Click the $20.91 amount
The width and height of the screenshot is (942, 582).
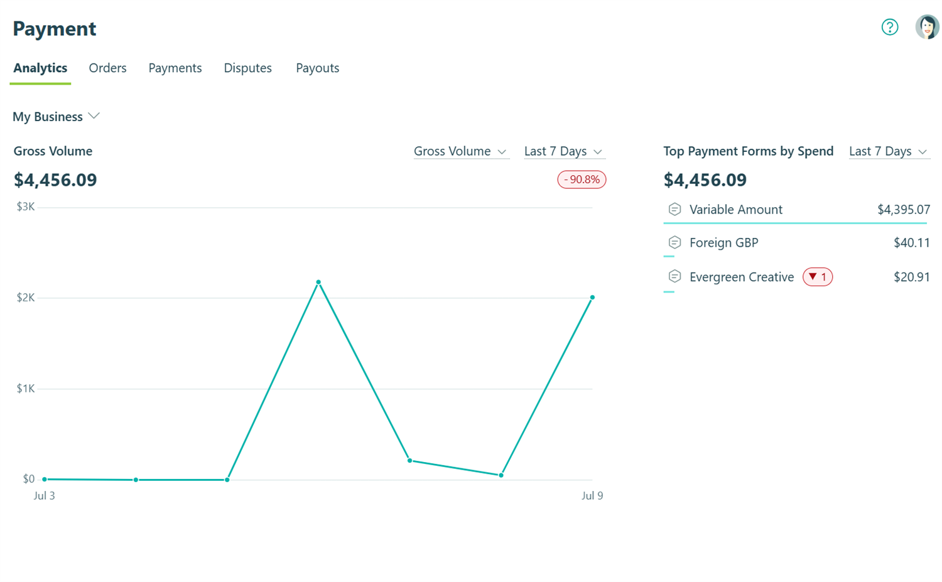click(x=912, y=277)
